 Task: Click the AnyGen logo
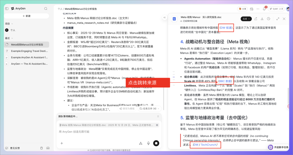[x=18, y=9]
